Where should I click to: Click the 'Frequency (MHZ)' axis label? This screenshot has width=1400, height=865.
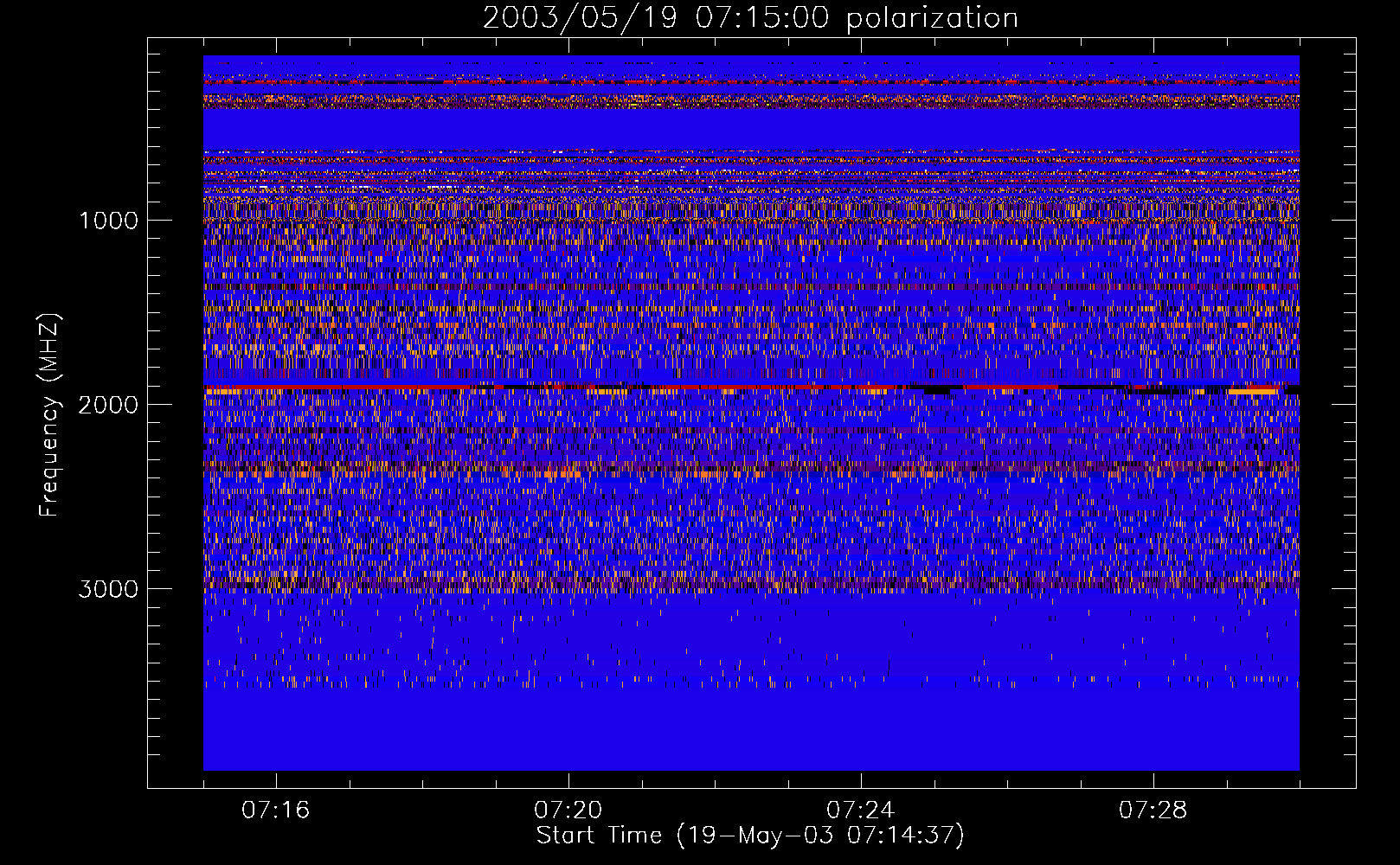[49, 416]
